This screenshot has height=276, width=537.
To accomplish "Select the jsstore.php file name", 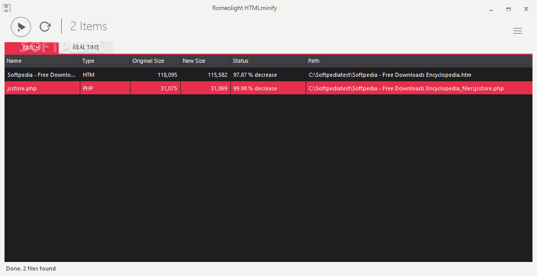I will click(22, 88).
